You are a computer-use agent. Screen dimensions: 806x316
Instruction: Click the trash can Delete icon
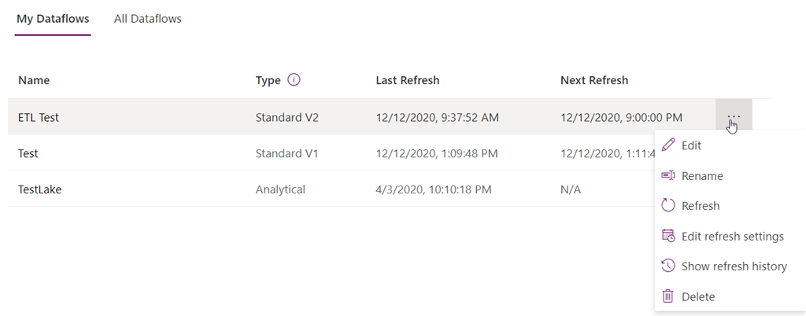click(x=667, y=296)
